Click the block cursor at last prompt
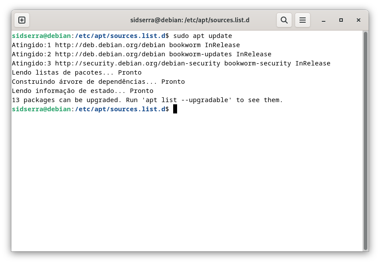This screenshot has width=380, height=264. [175, 109]
